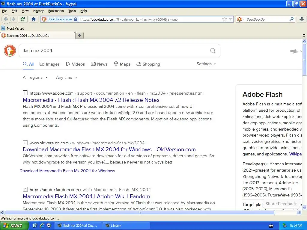Click the magnifier in the browser search box

click(291, 19)
